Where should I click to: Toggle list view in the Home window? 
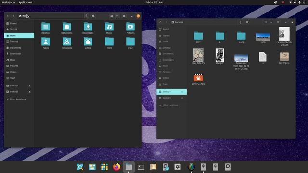pos(112,16)
